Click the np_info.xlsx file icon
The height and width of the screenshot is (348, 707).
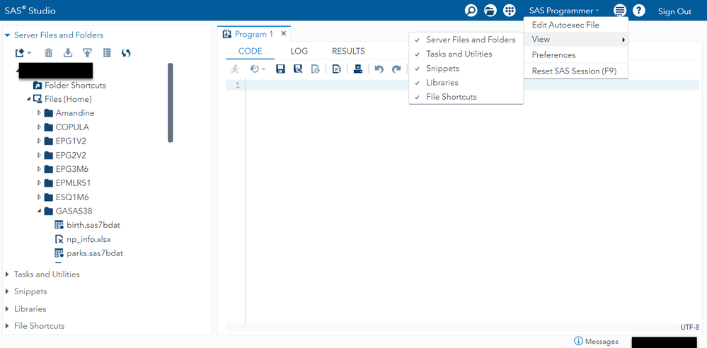[x=59, y=239]
